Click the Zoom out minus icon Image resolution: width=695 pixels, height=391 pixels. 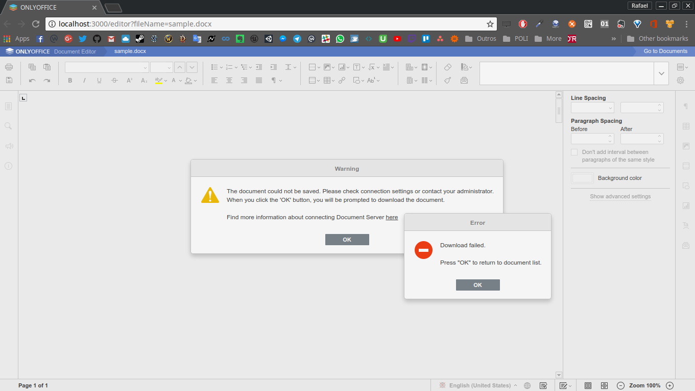point(620,385)
